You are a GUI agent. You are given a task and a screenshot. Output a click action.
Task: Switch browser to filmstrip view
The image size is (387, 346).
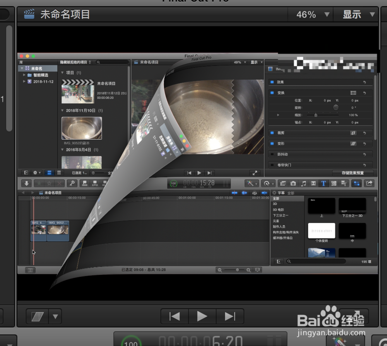point(50,173)
